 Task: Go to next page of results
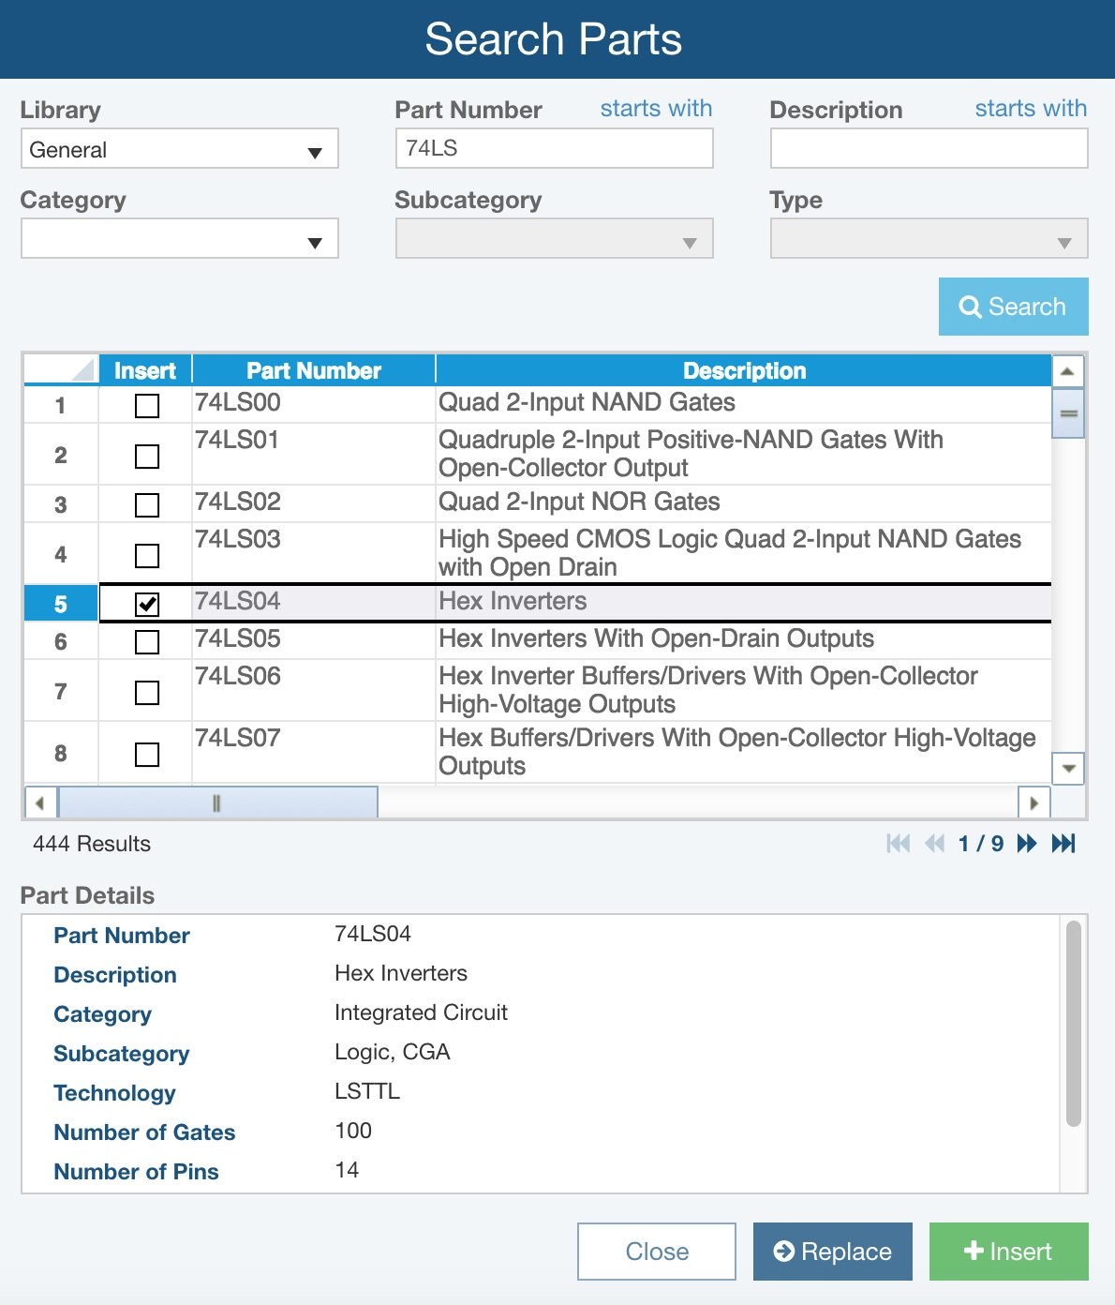(x=1026, y=844)
